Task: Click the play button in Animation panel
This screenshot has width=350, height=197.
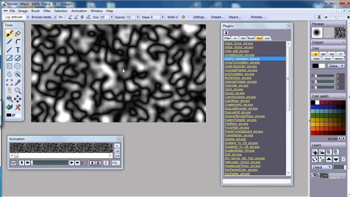Action: point(27,163)
